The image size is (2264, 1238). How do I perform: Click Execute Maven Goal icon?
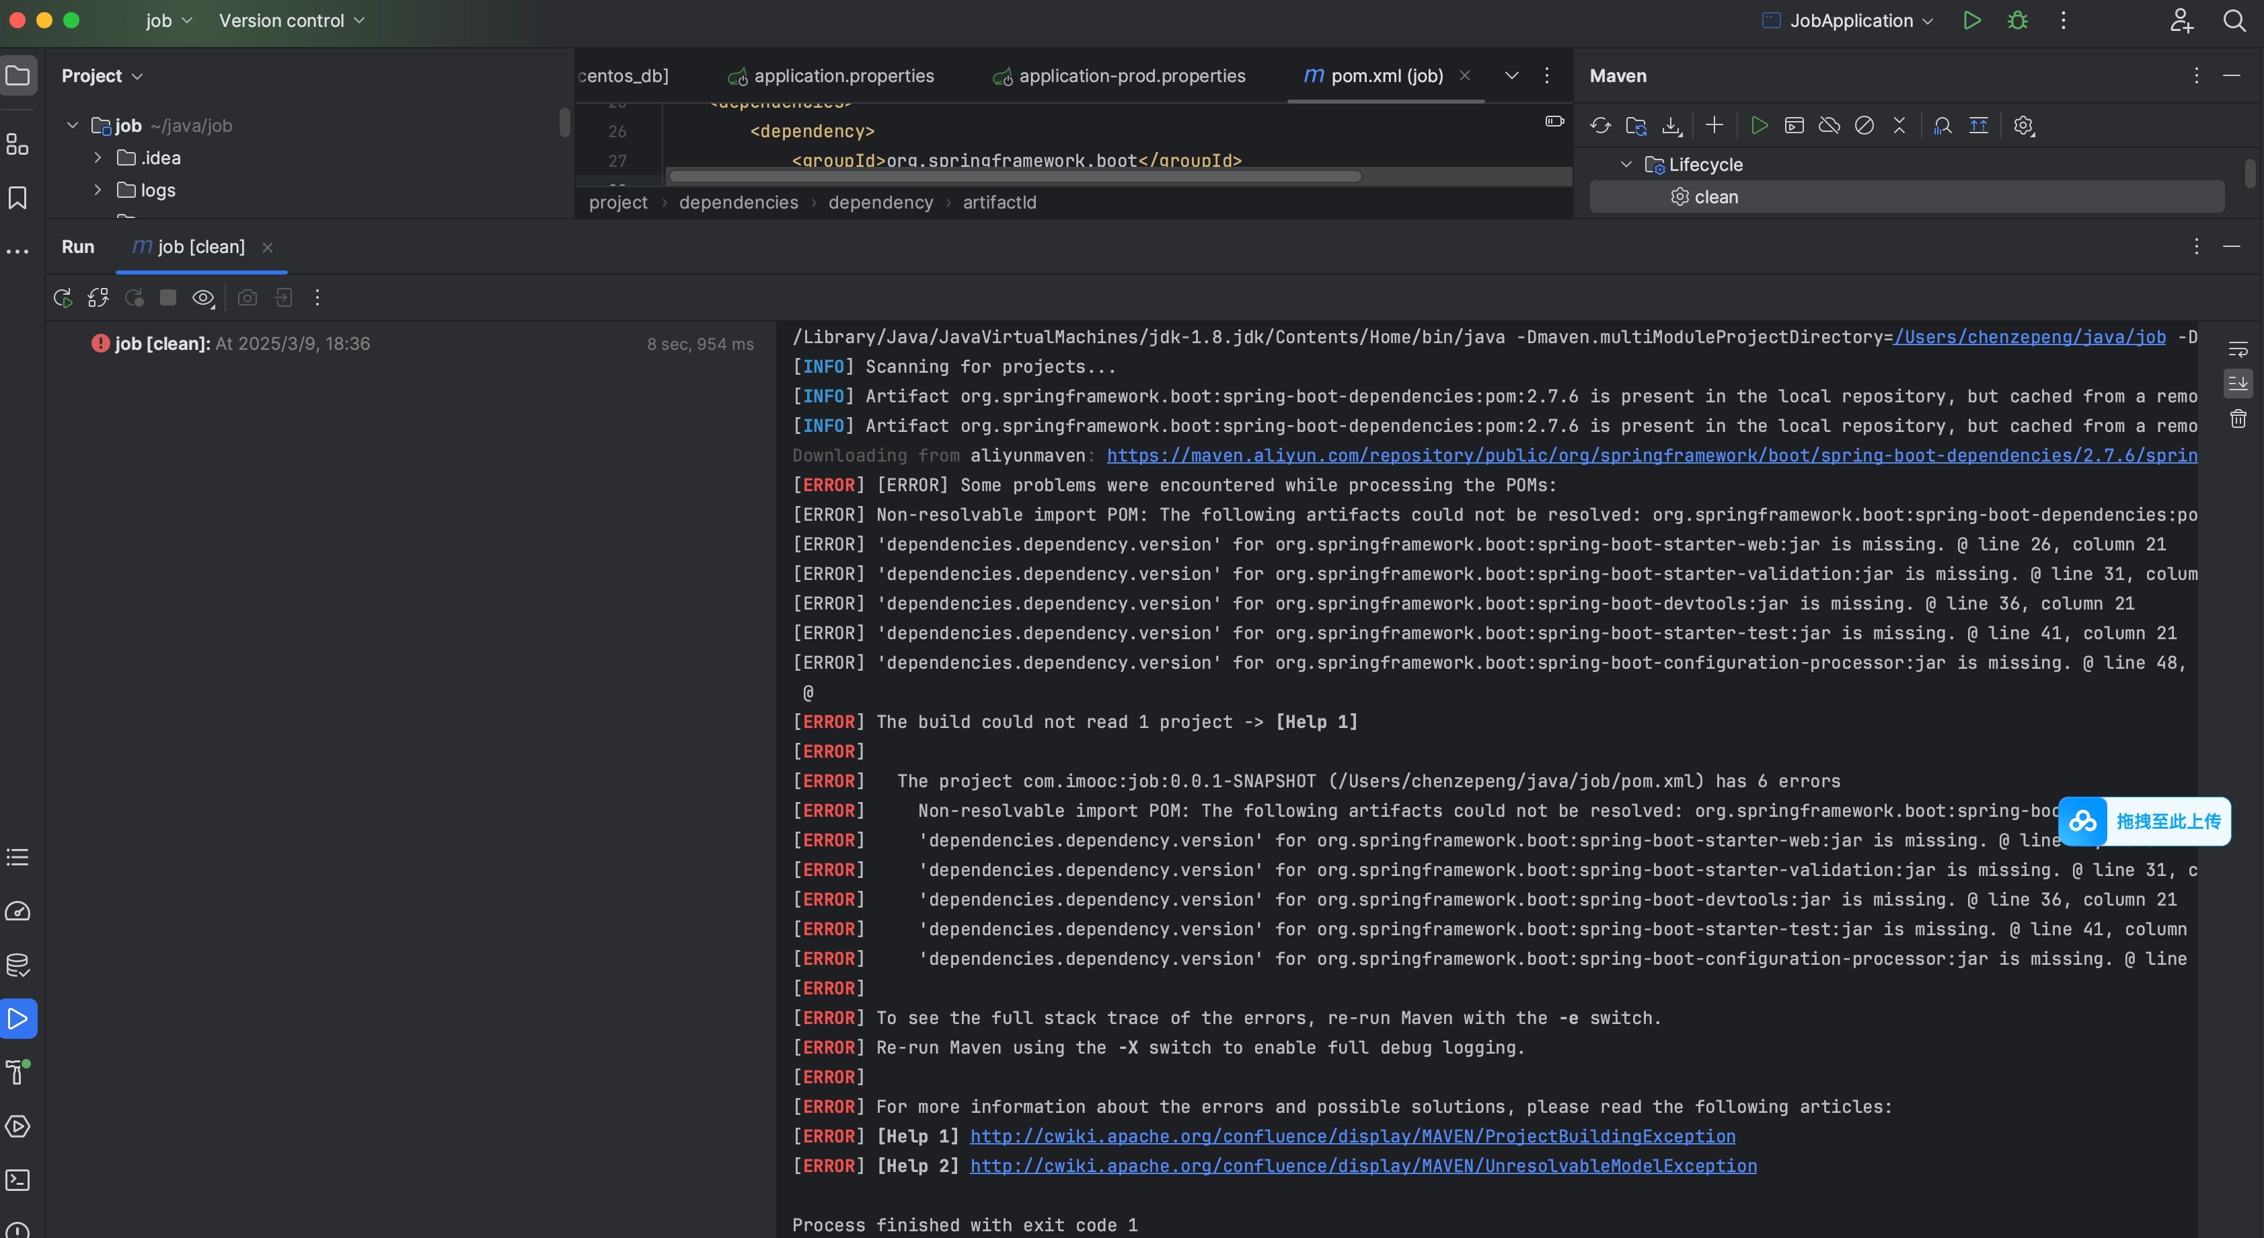(x=1794, y=126)
